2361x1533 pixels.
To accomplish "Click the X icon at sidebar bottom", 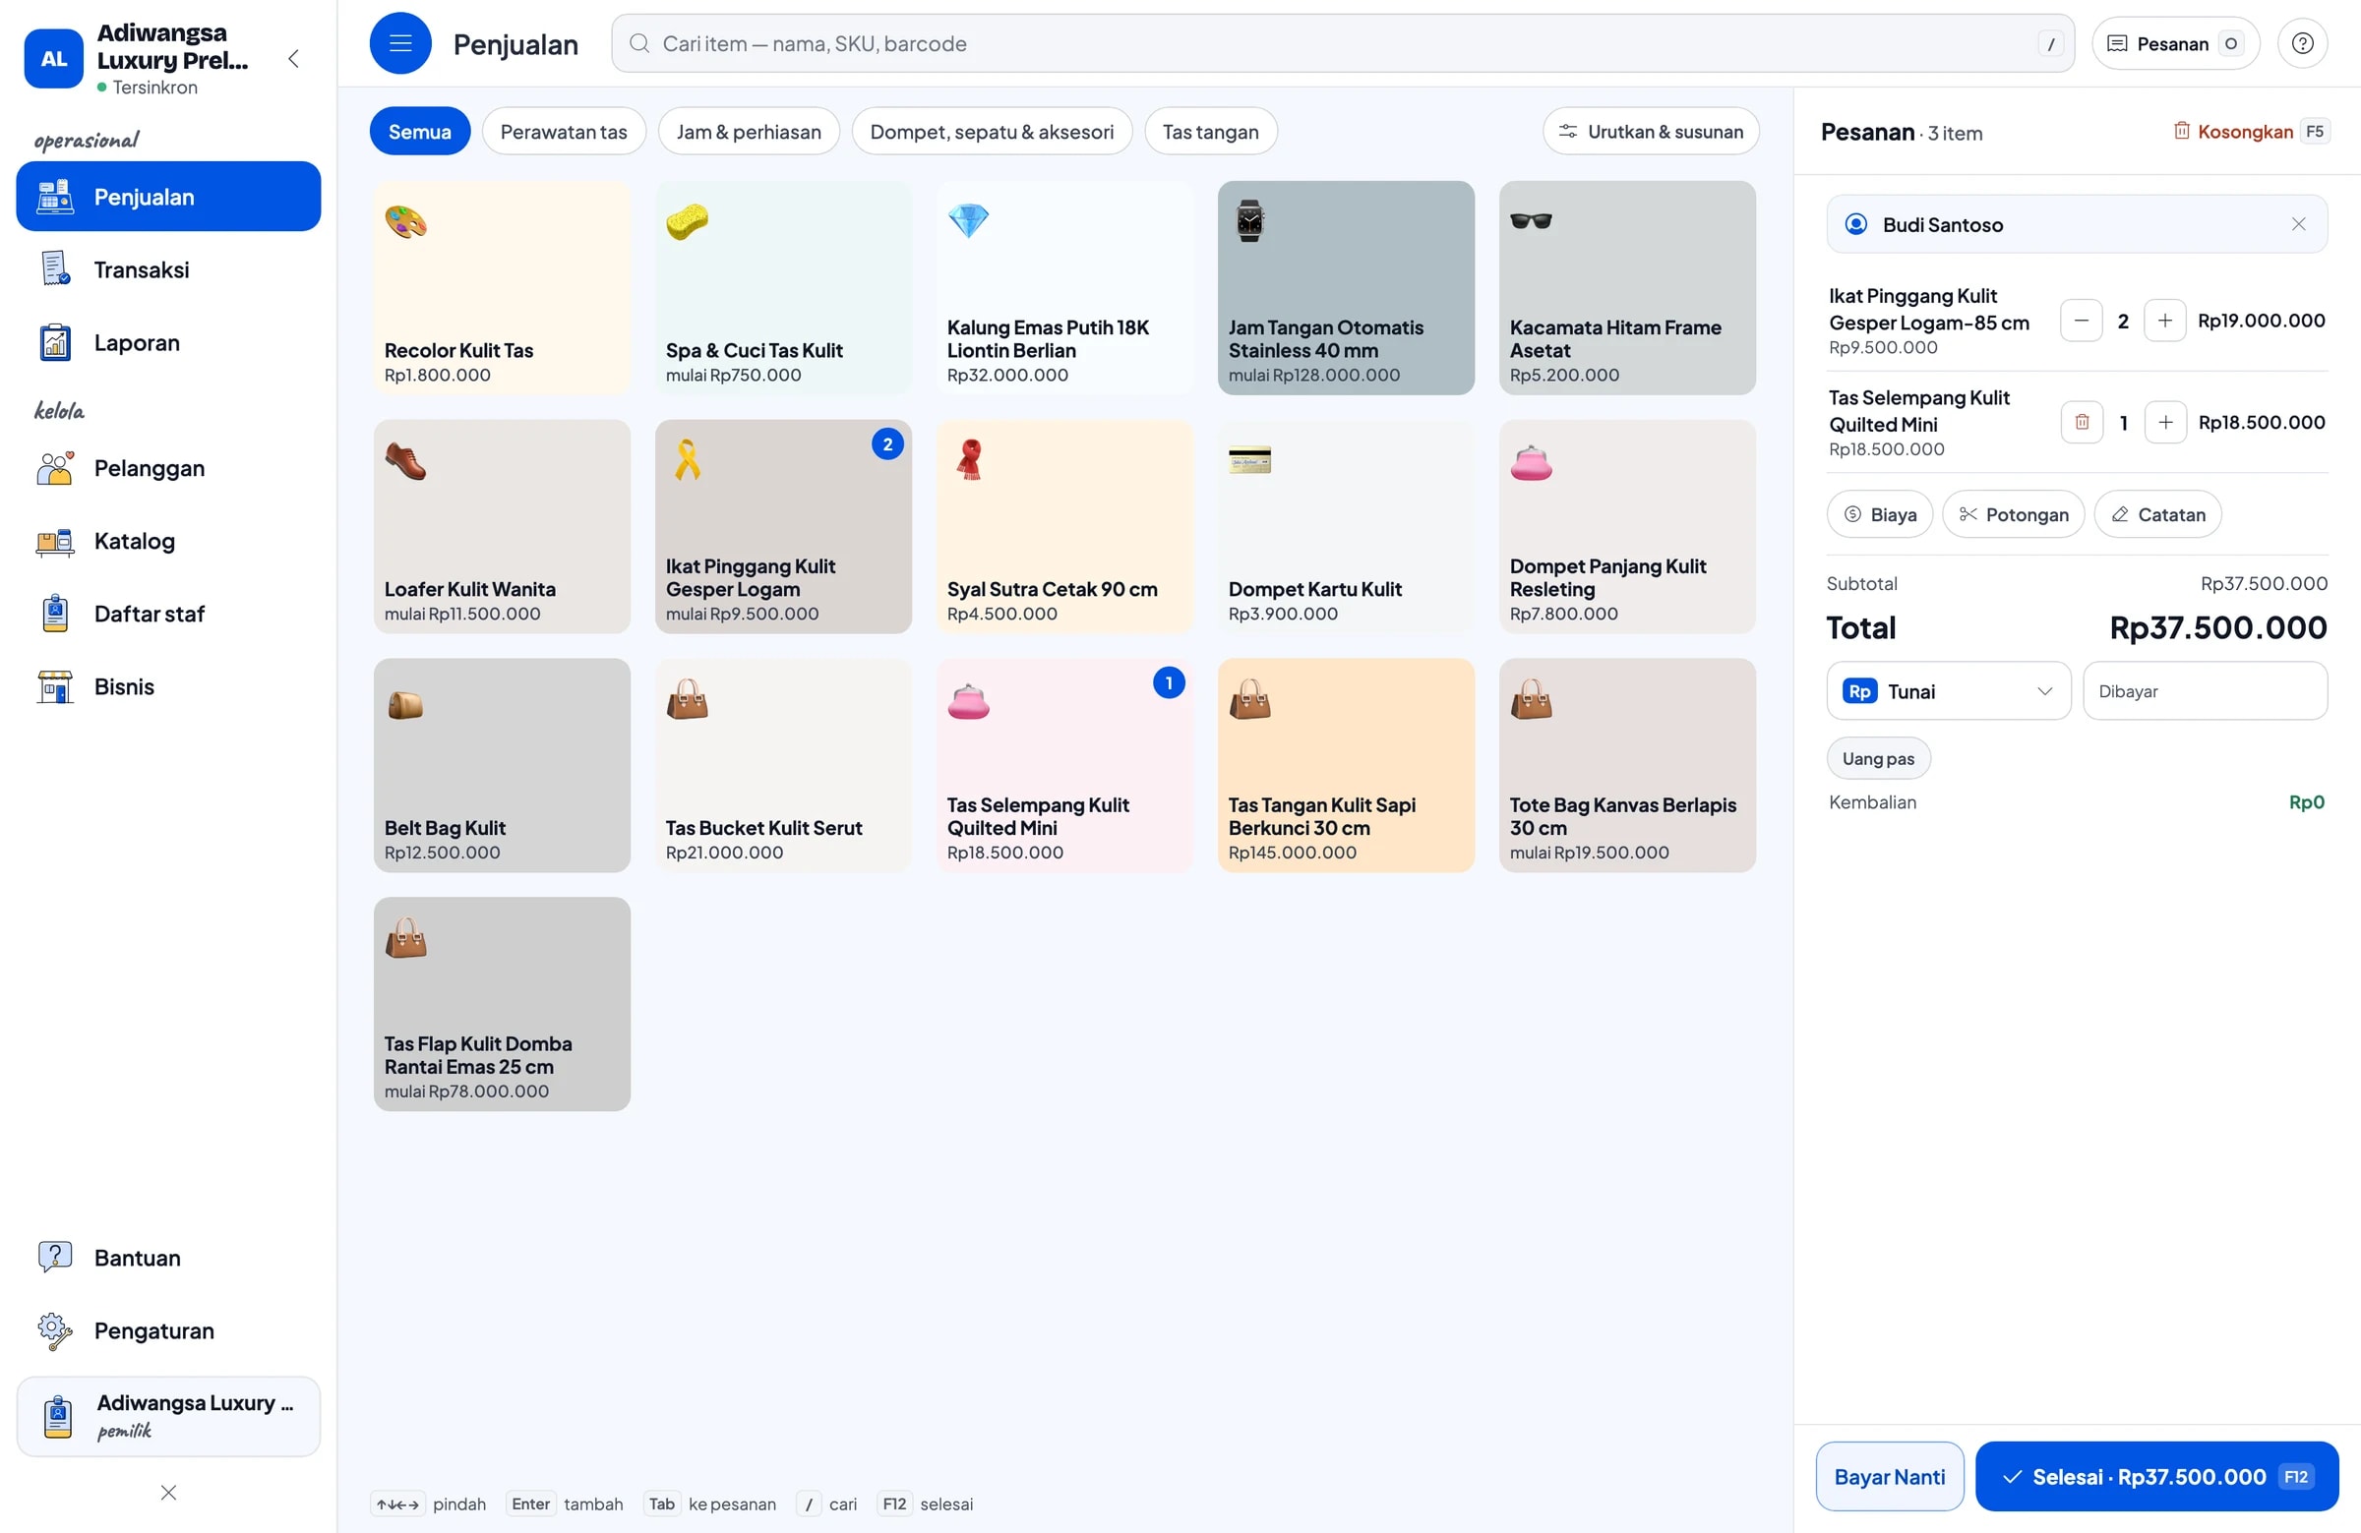I will (168, 1493).
